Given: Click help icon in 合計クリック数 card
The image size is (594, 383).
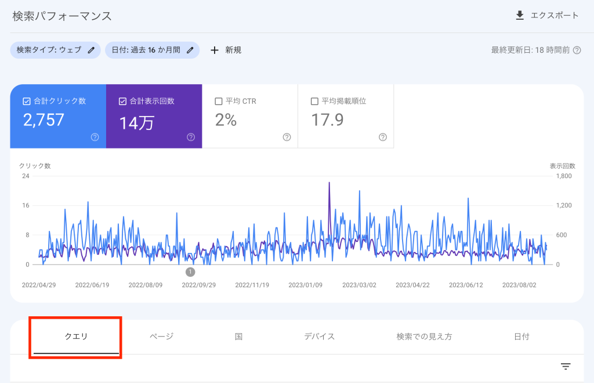Looking at the screenshot, I should point(95,137).
